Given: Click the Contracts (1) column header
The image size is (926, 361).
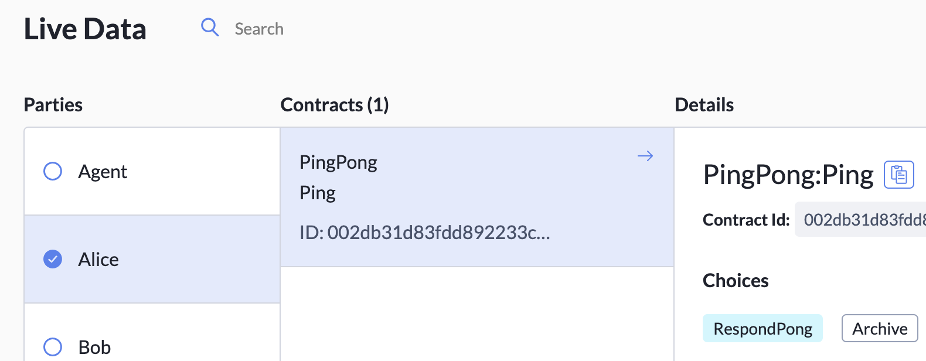Looking at the screenshot, I should point(334,105).
